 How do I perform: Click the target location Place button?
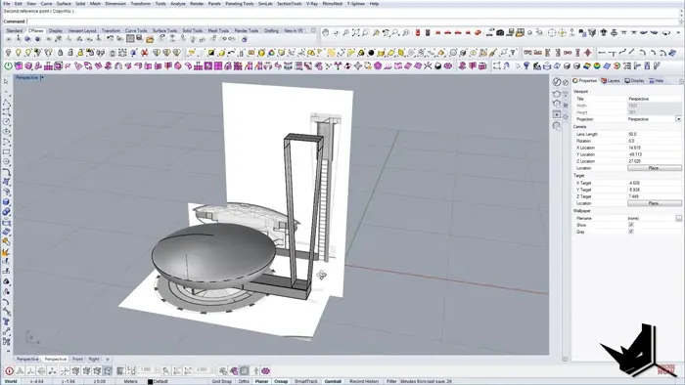click(654, 203)
